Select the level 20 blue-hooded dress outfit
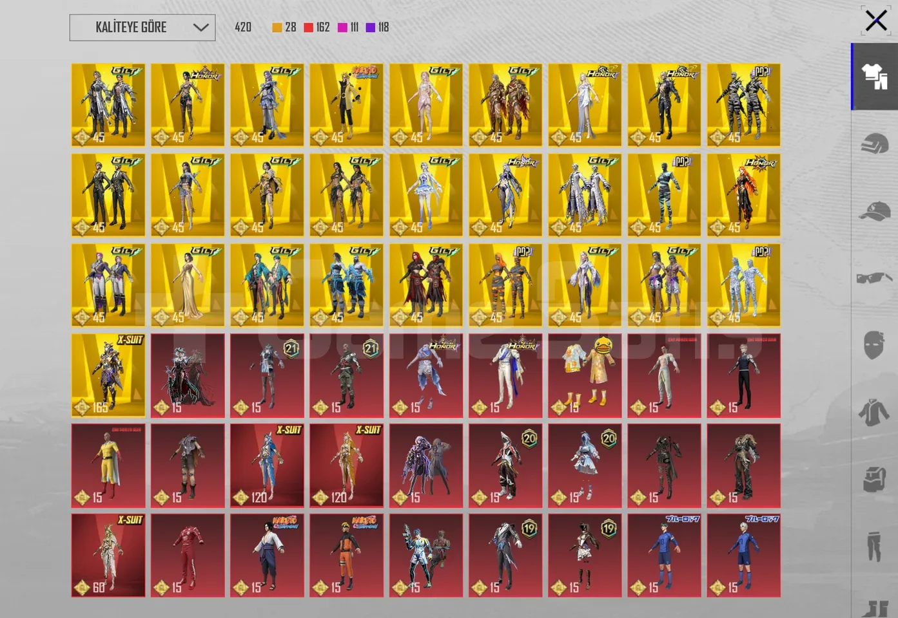The image size is (898, 618). click(x=585, y=465)
